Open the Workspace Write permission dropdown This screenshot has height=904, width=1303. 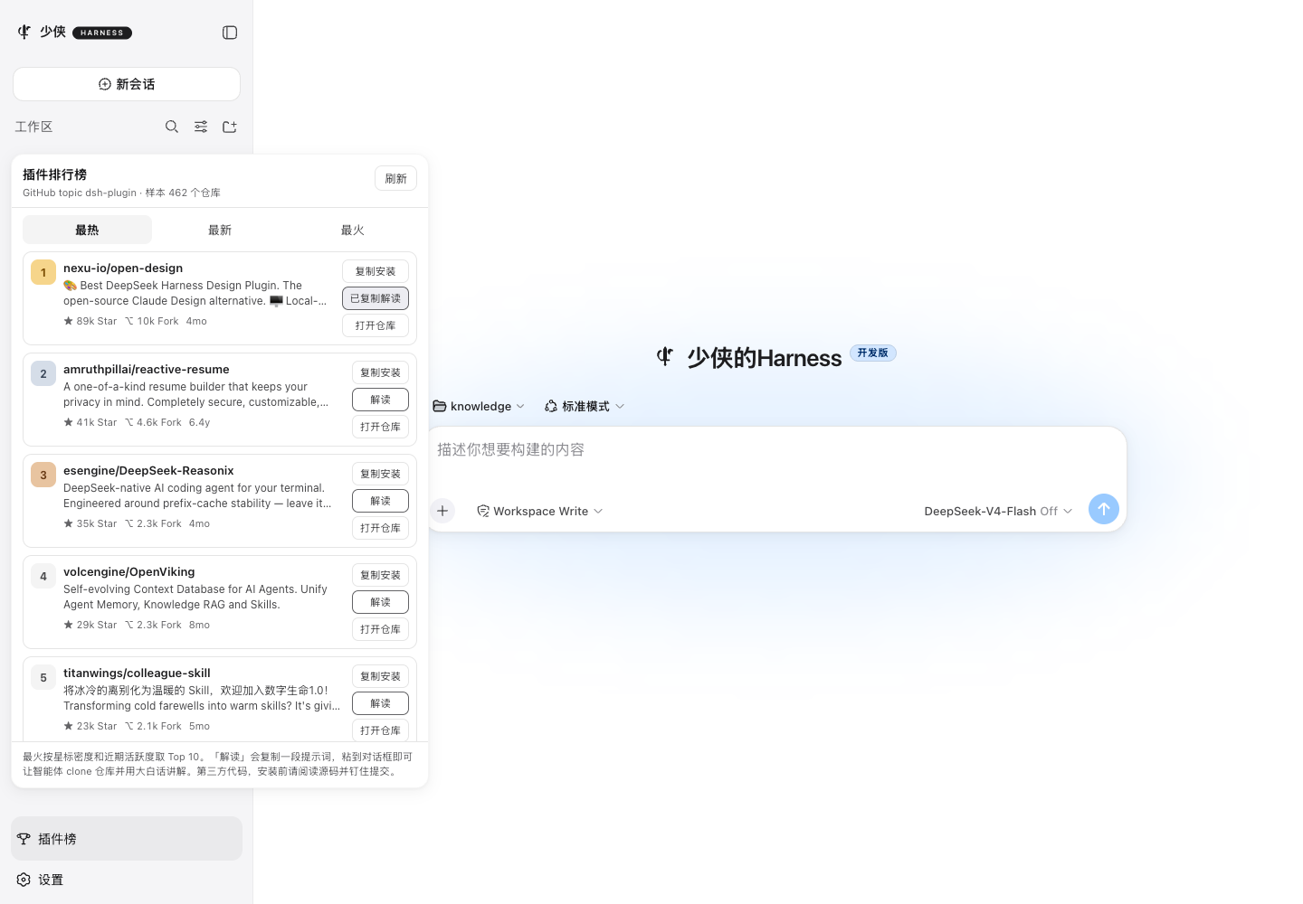tap(540, 511)
